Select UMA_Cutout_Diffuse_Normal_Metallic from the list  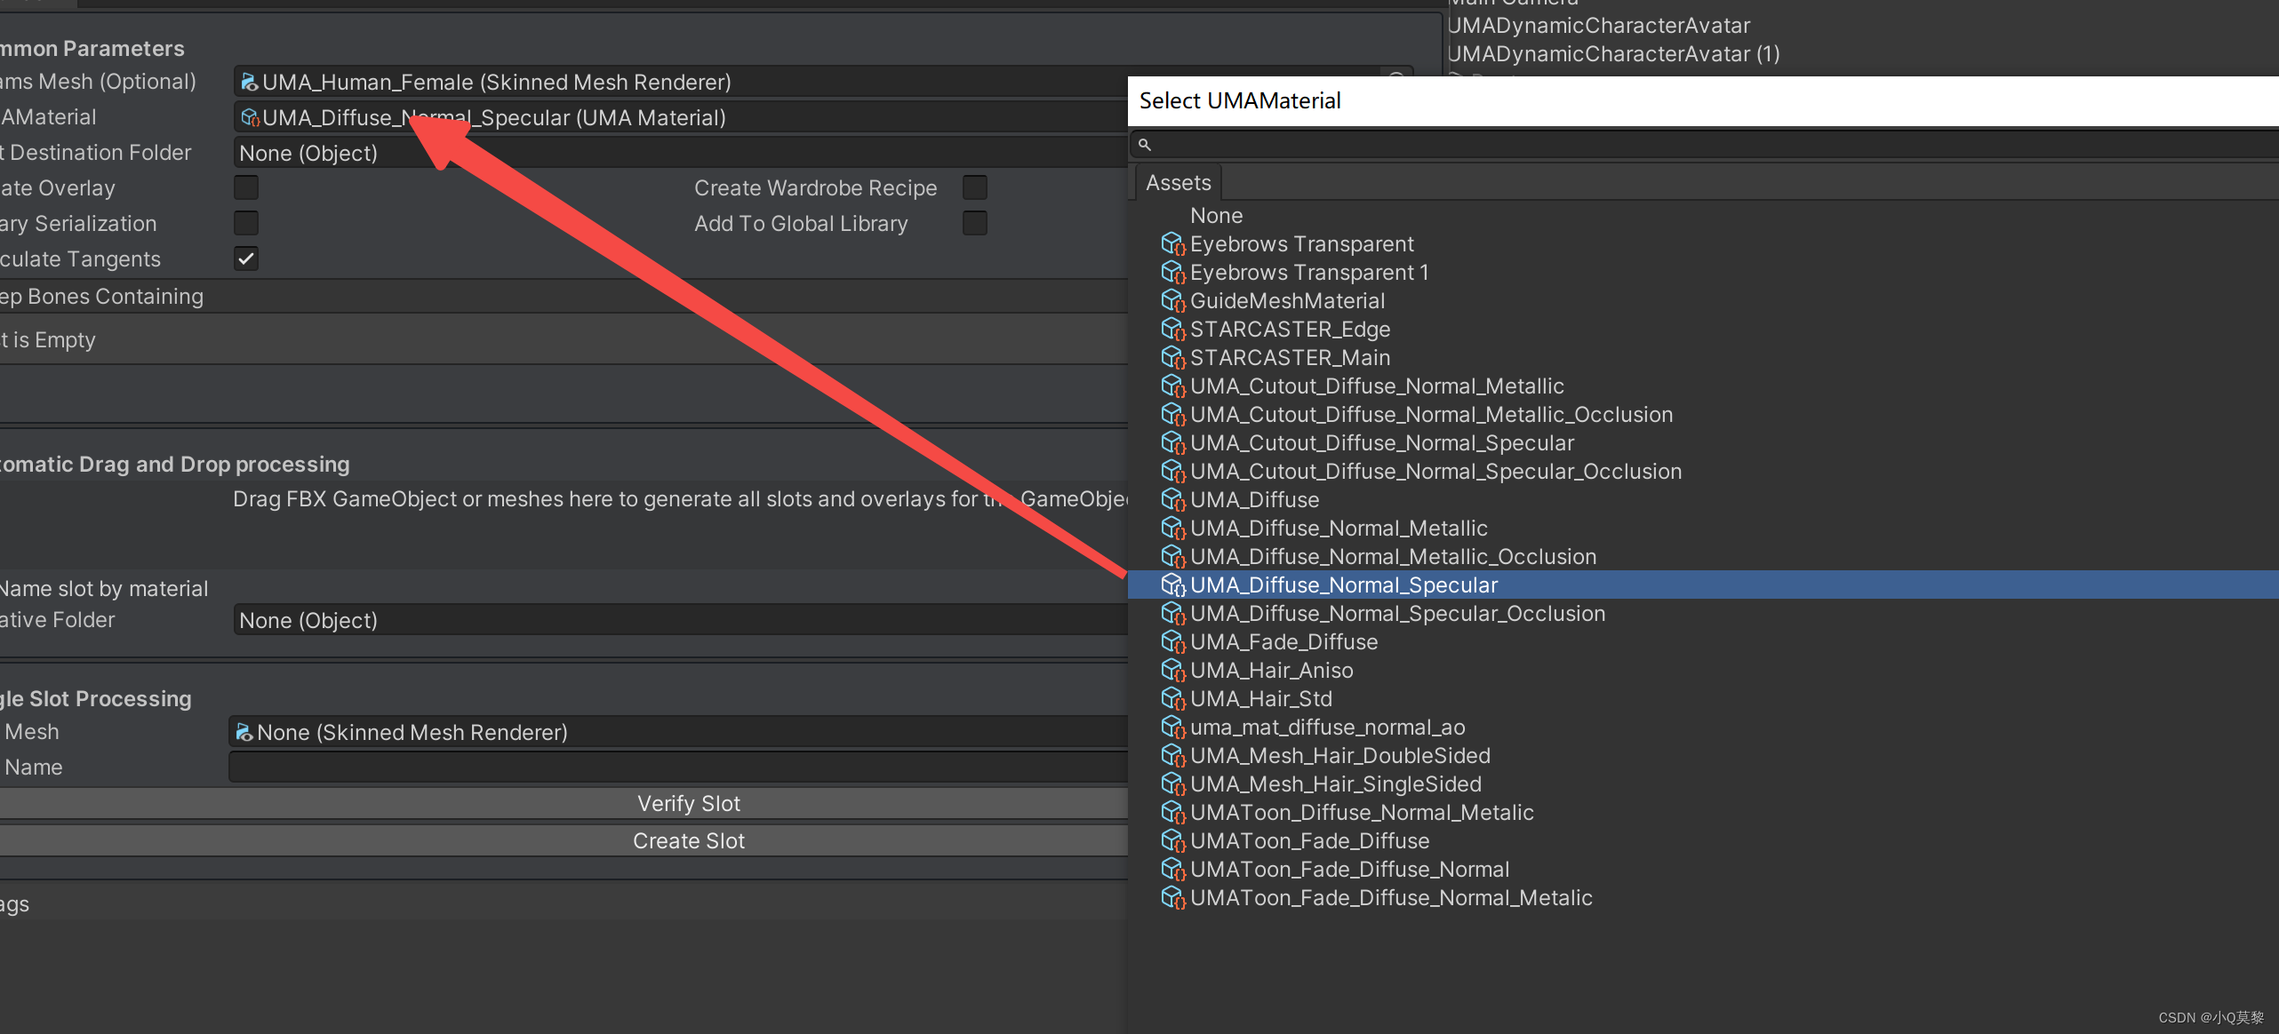1377,386
